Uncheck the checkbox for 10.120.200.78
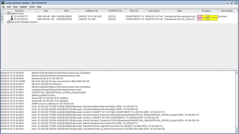Viewport: 239px width, 134px height. tap(2, 19)
